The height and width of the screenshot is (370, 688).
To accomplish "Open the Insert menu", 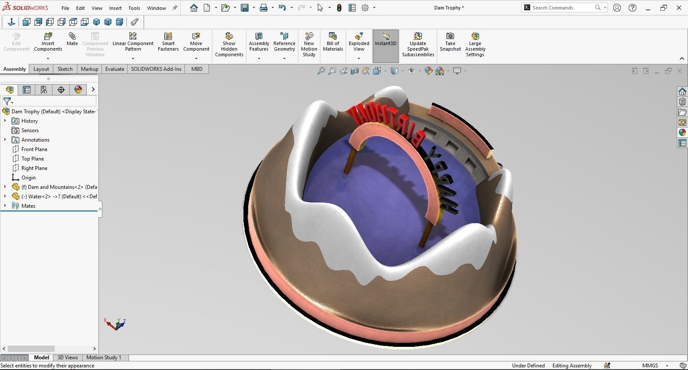I will [115, 8].
